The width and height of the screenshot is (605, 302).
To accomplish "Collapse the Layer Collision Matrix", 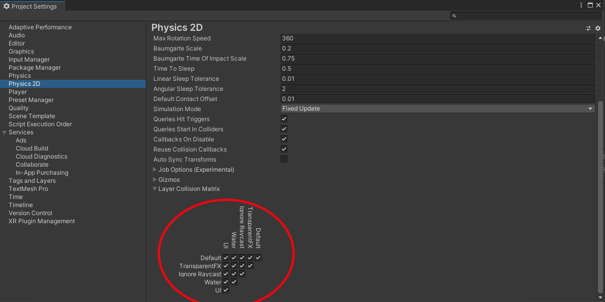I will (x=154, y=189).
